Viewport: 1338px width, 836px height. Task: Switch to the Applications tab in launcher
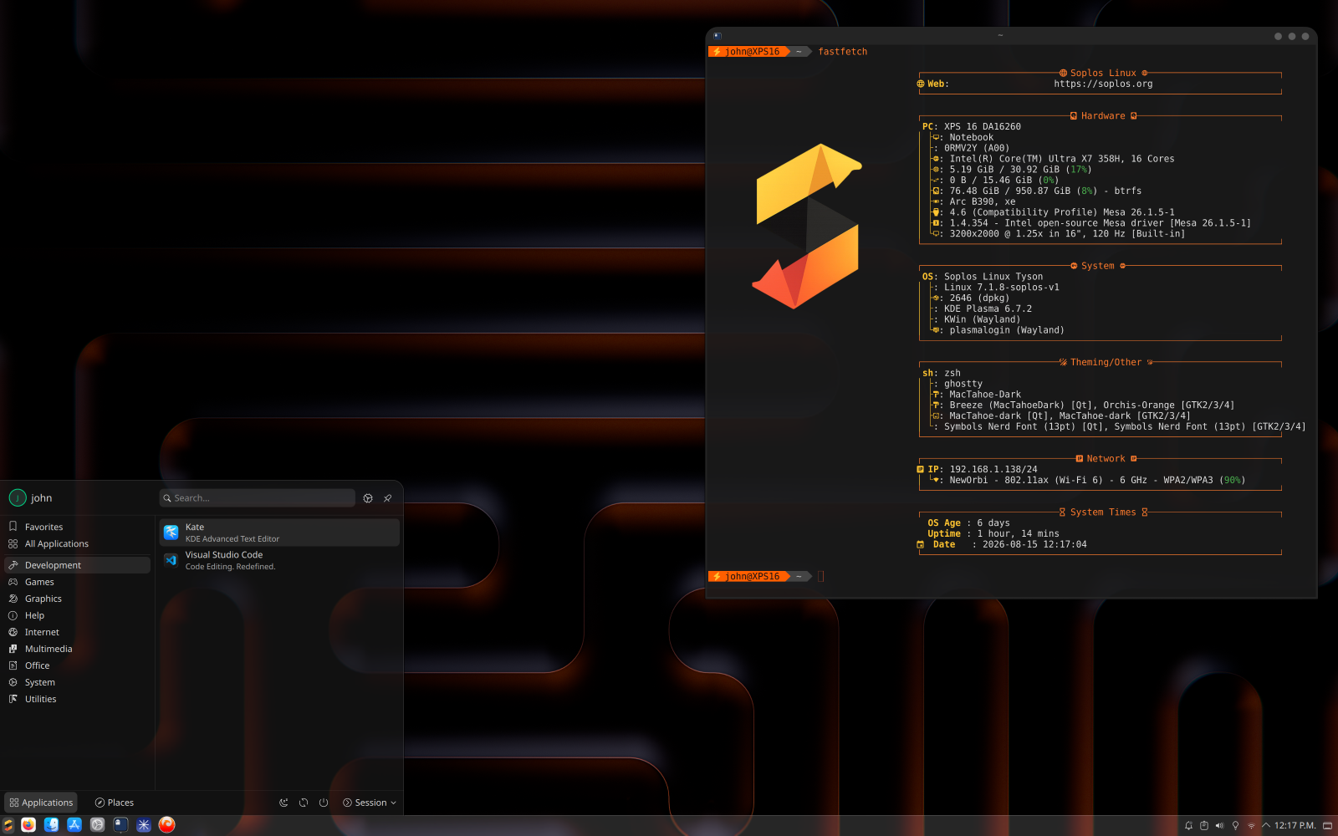tap(41, 803)
